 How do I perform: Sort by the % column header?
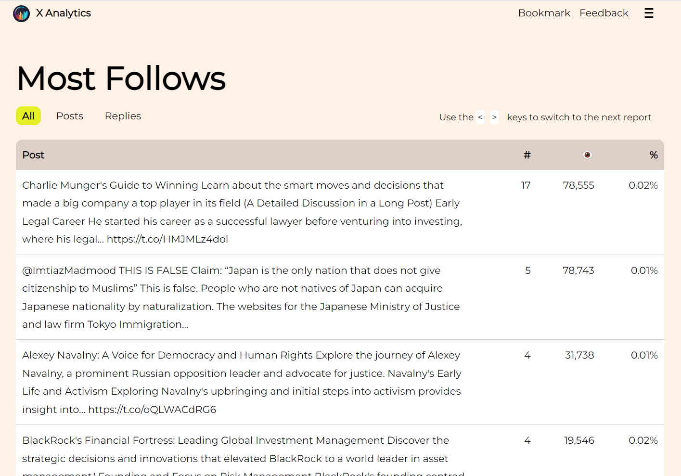tap(653, 155)
